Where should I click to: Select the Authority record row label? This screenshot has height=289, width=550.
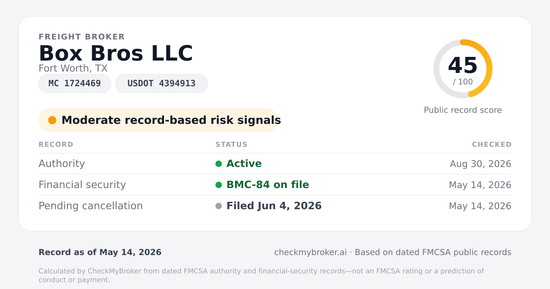62,164
